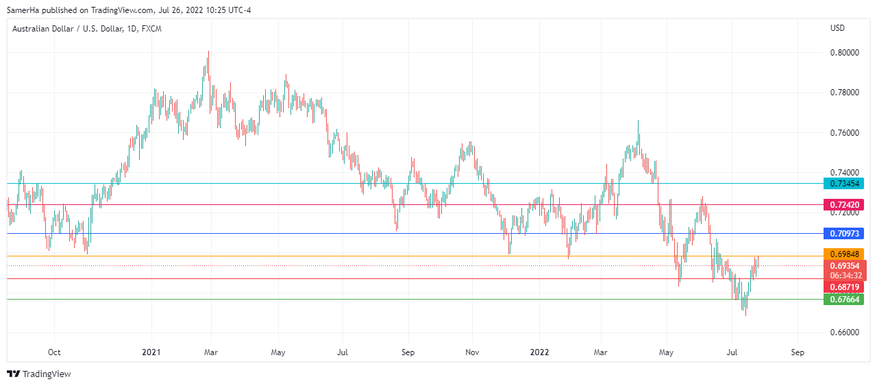The width and height of the screenshot is (877, 386).
Task: Select the pink 0.72420 price label
Action: pos(844,205)
